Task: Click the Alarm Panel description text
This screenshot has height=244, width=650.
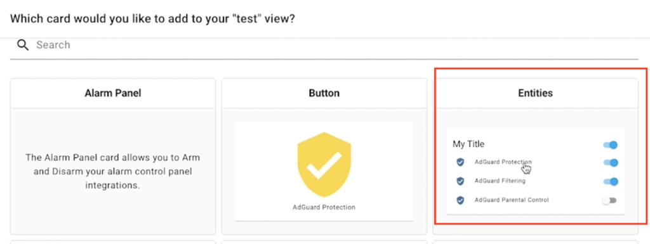Action: coord(113,171)
